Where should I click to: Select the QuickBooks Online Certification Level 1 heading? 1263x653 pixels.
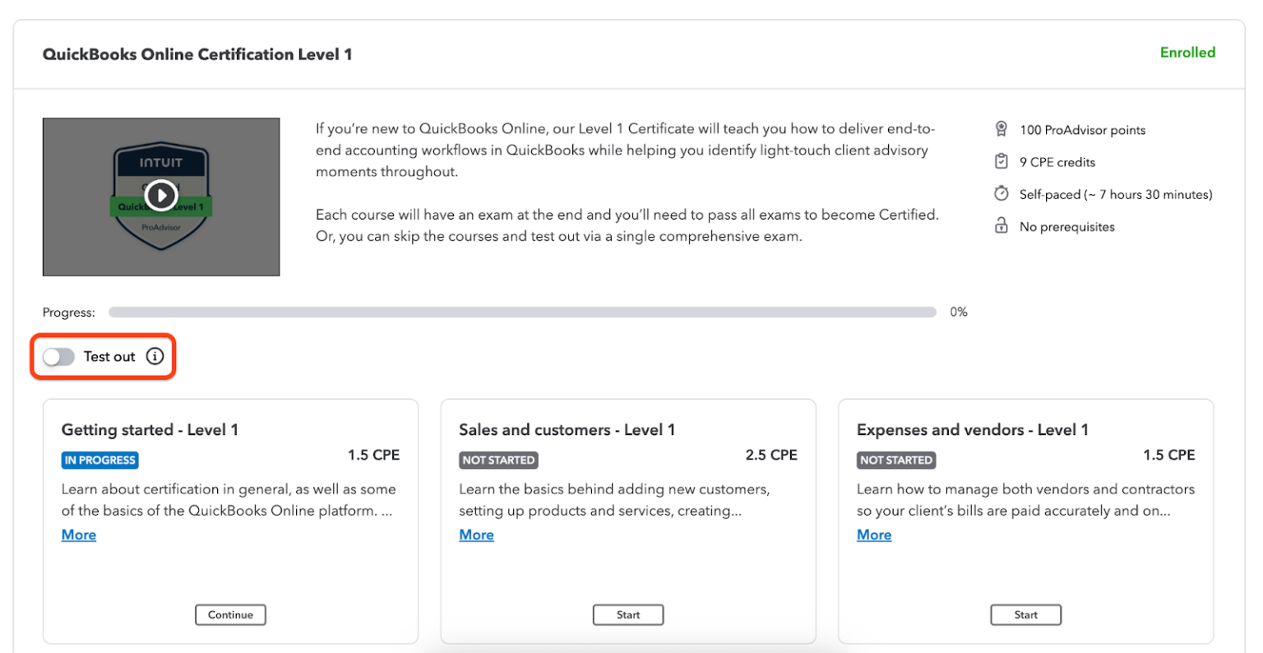click(x=197, y=53)
